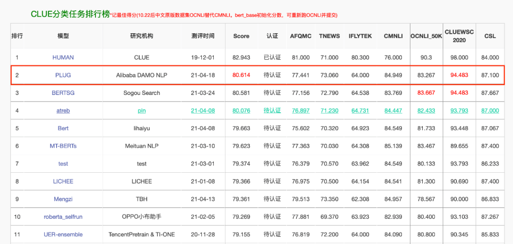
Task: Open the BERTSG model link
Action: tap(63, 93)
